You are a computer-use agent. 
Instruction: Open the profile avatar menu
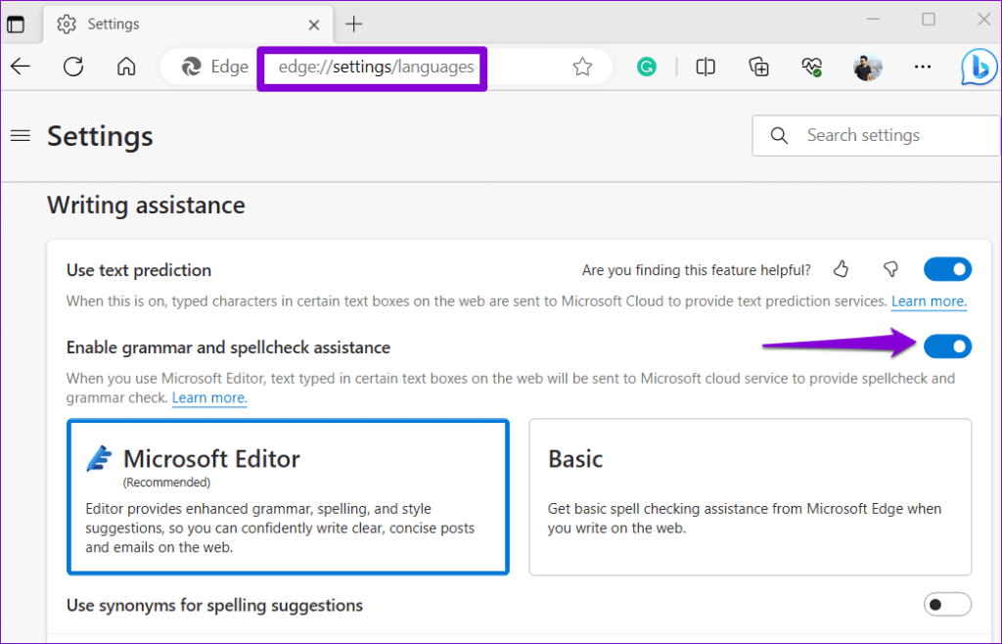click(867, 67)
